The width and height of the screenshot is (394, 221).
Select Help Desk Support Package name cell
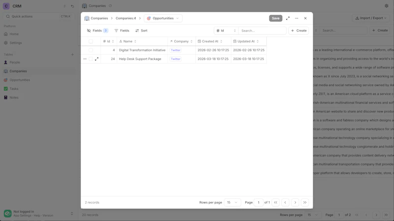pos(142,59)
